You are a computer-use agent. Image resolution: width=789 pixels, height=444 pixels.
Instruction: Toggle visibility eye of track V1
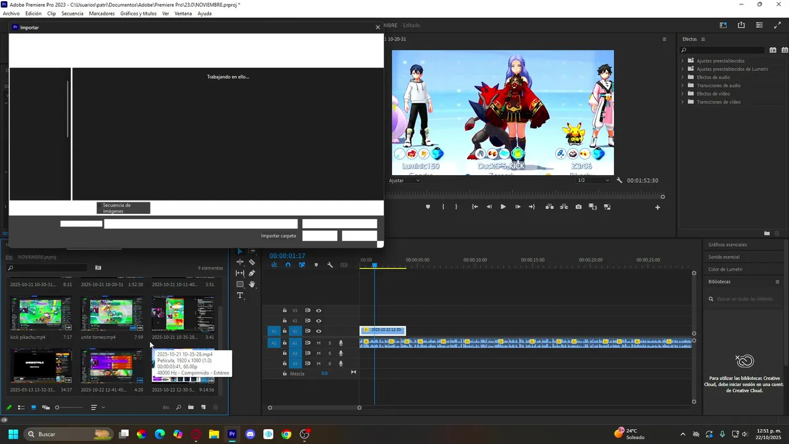point(319,331)
